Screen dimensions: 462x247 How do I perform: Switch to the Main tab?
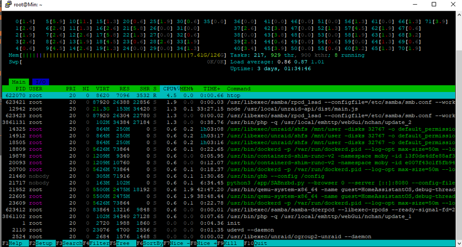[x=19, y=82]
